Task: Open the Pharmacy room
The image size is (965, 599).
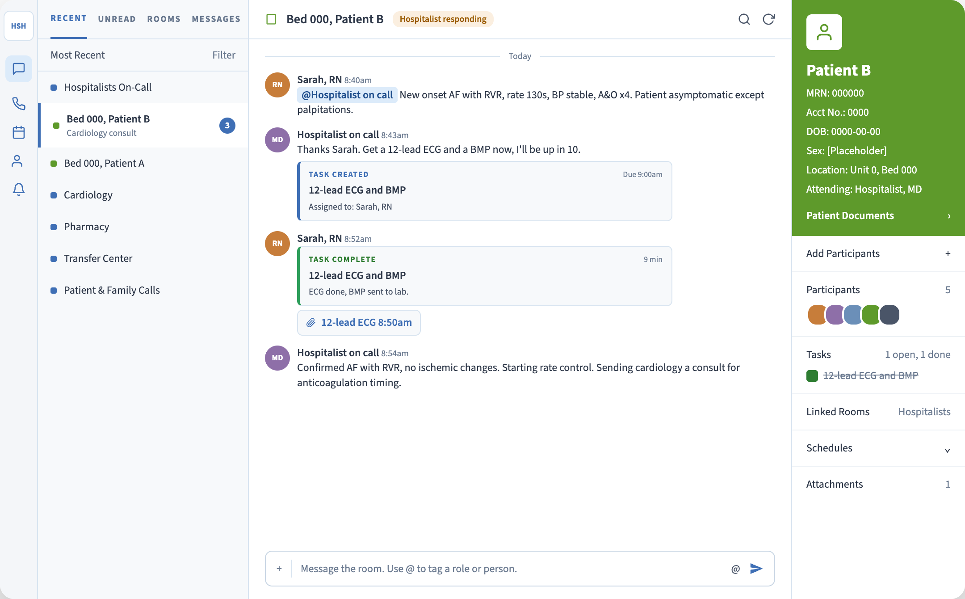Action: 143,227
